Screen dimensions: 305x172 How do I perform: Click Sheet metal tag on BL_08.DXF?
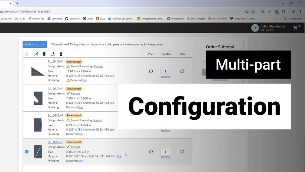pyautogui.click(x=74, y=142)
